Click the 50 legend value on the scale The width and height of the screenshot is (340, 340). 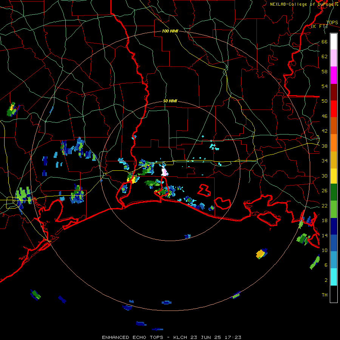pos(325,101)
